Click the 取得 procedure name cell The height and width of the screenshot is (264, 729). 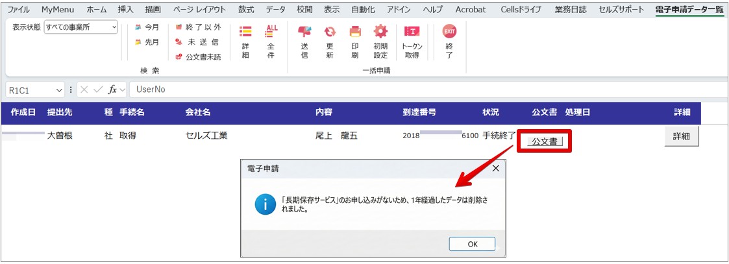[128, 136]
